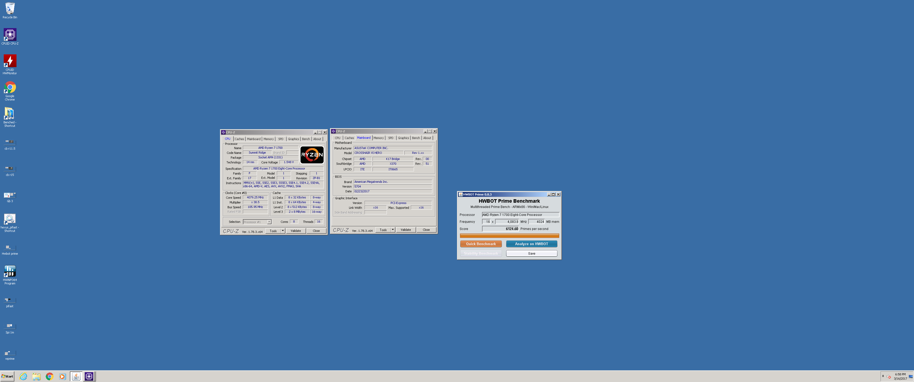Save the HWBOT Prime result
Image resolution: width=914 pixels, height=382 pixels.
point(531,253)
